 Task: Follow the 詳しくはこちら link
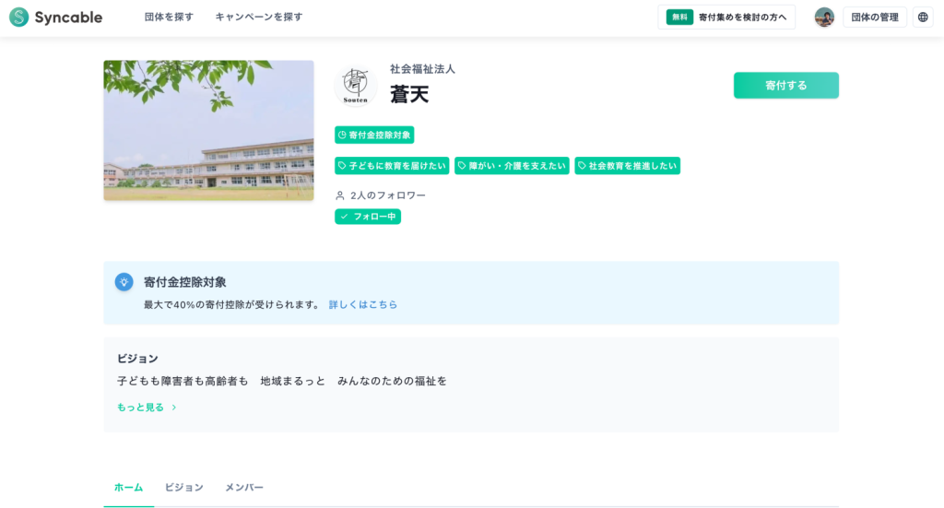click(x=363, y=304)
